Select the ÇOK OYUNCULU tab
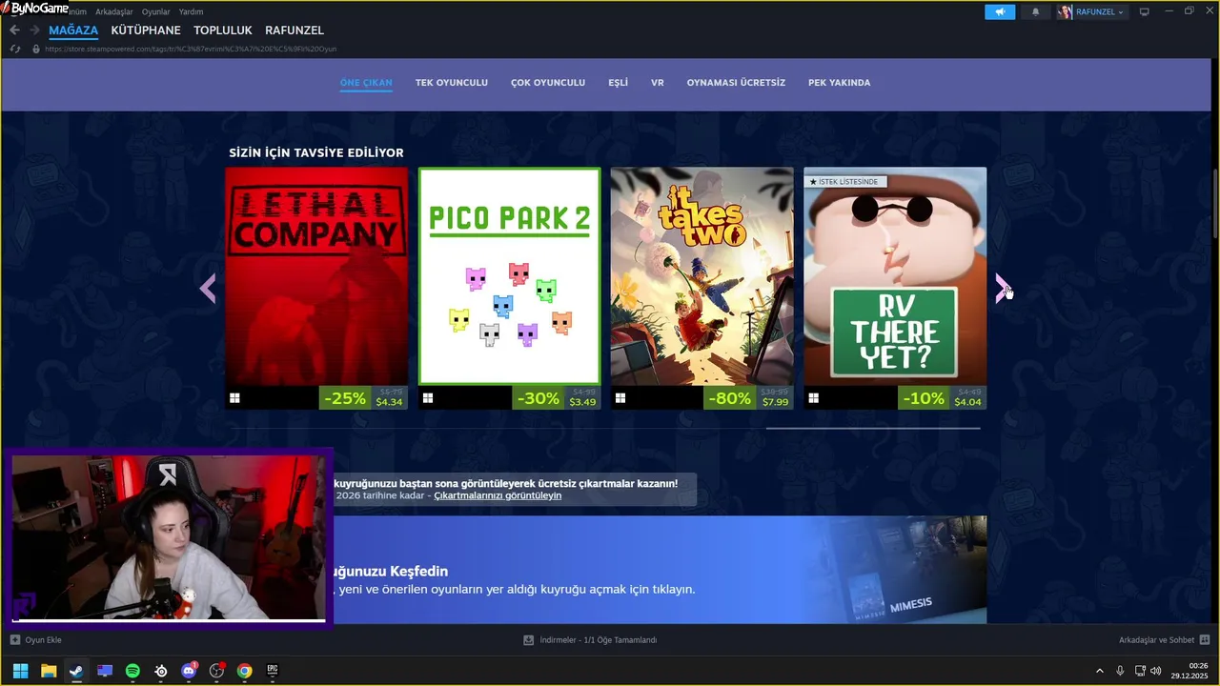This screenshot has width=1220, height=686. [548, 83]
